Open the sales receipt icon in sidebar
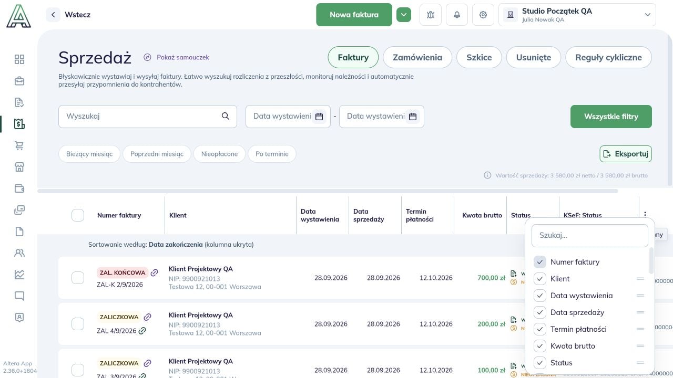 [x=19, y=124]
